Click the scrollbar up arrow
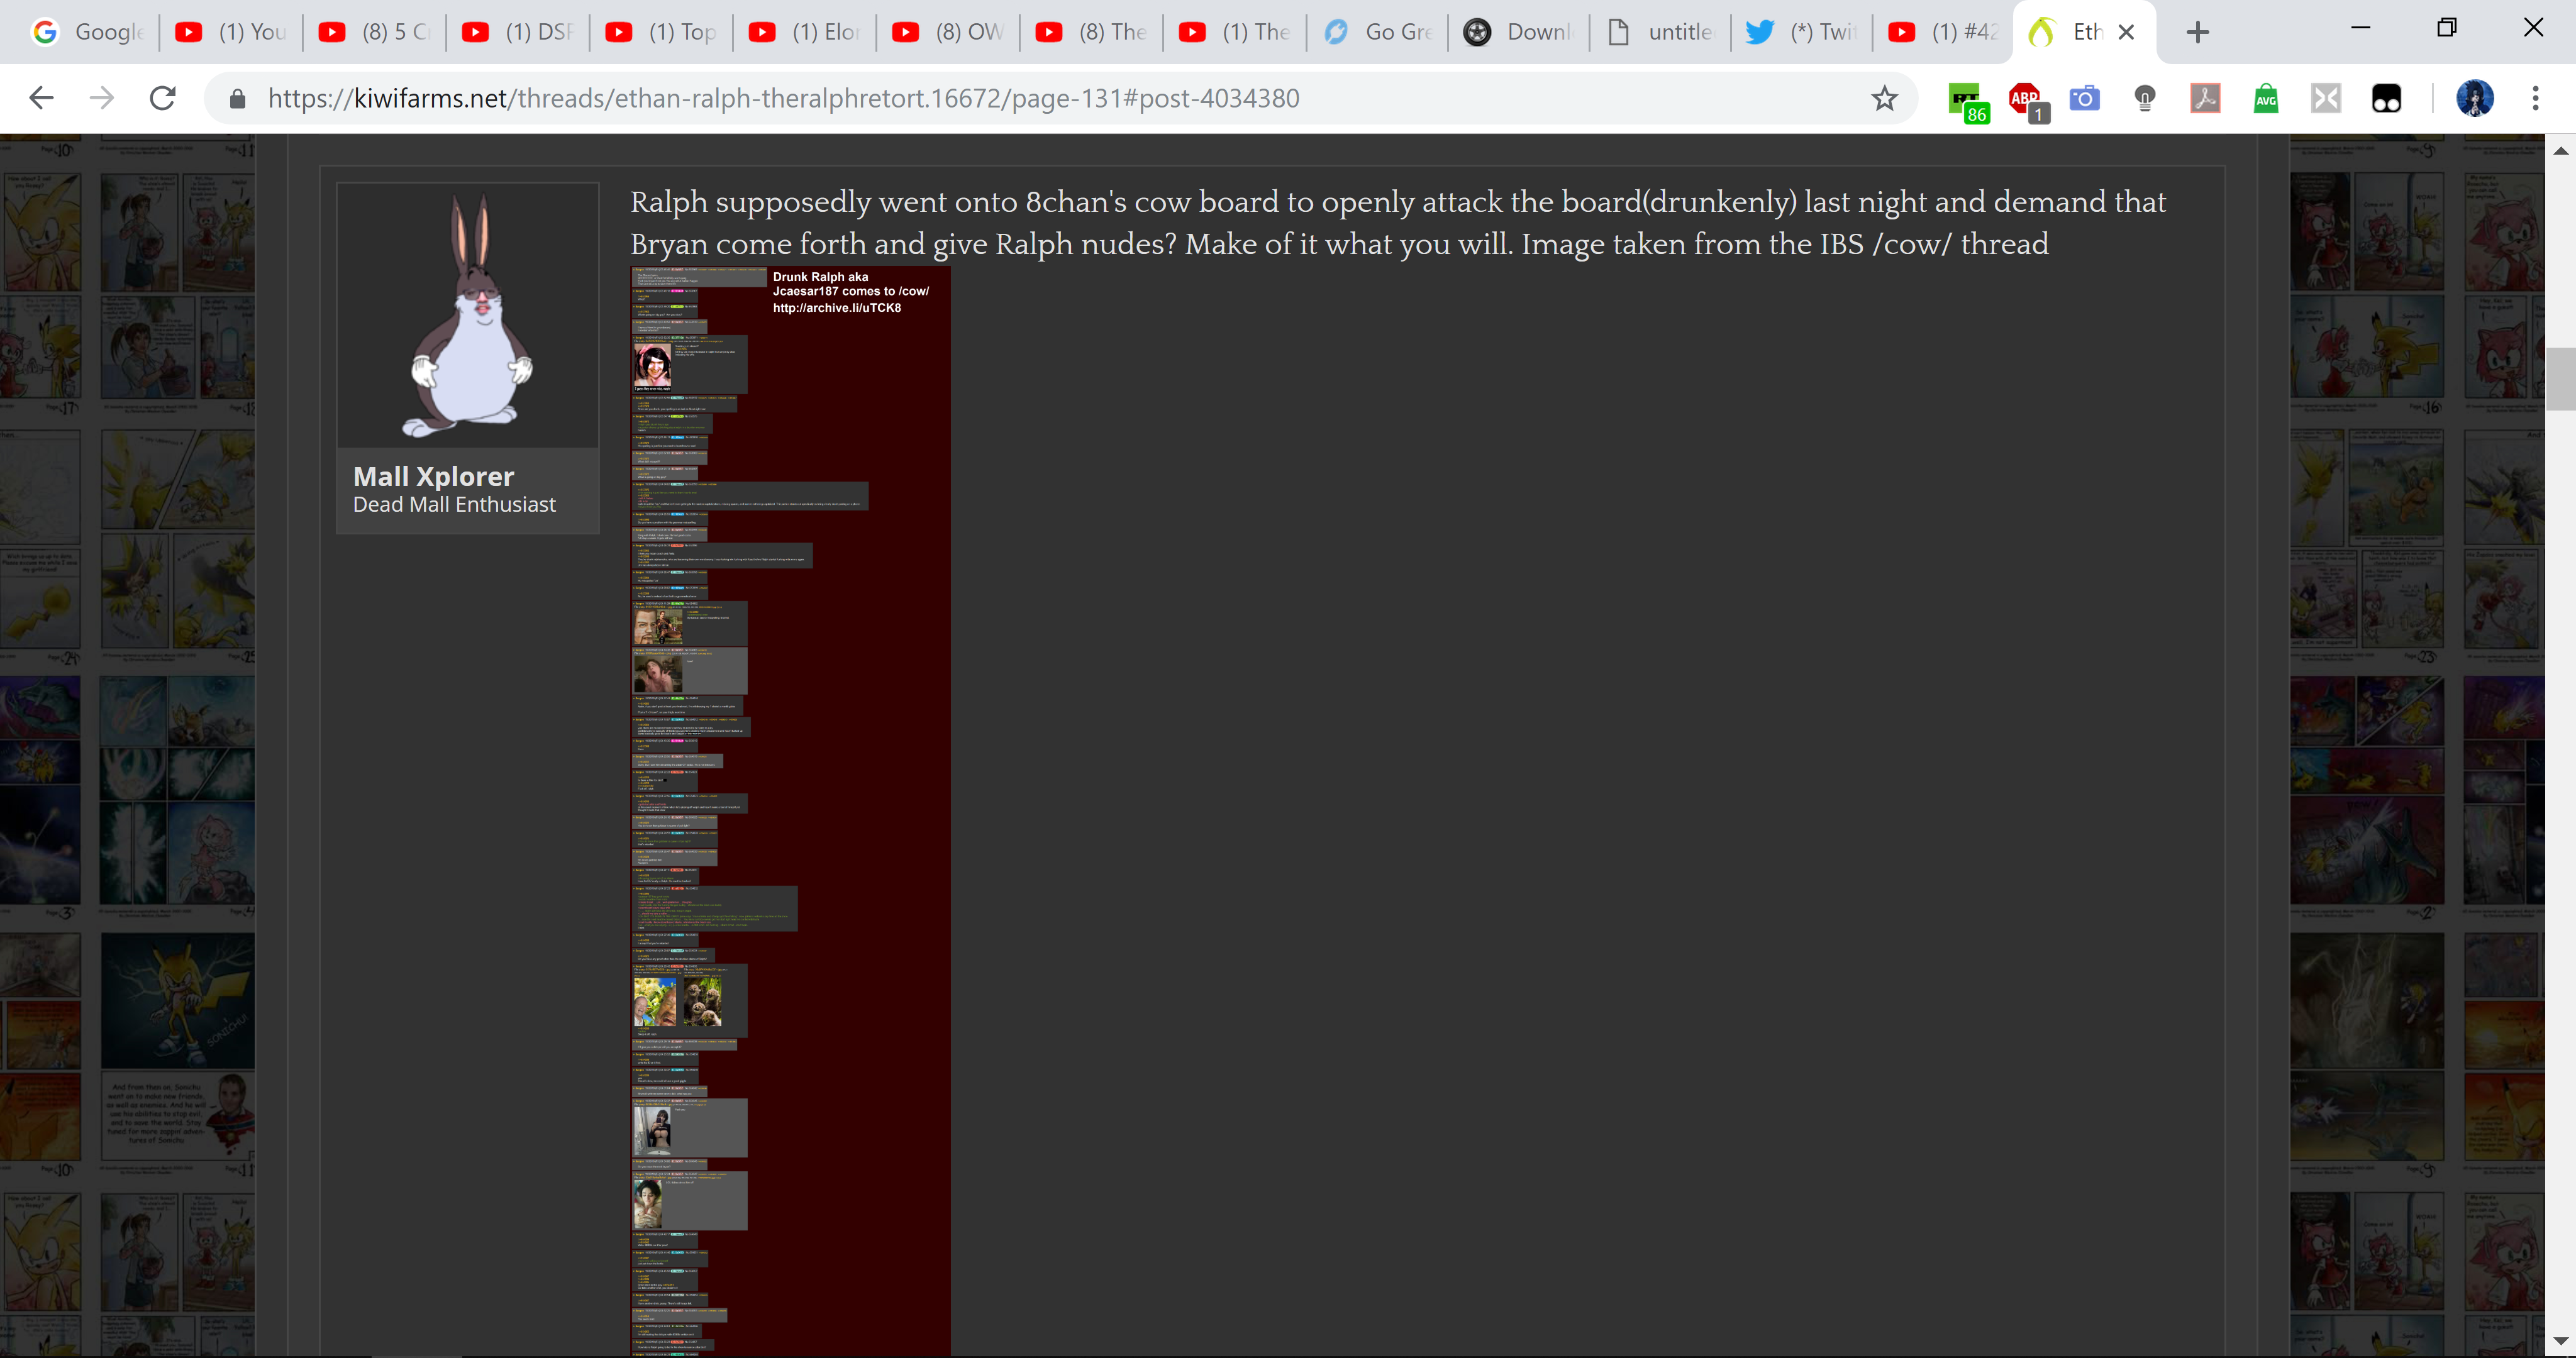 (x=2560, y=151)
